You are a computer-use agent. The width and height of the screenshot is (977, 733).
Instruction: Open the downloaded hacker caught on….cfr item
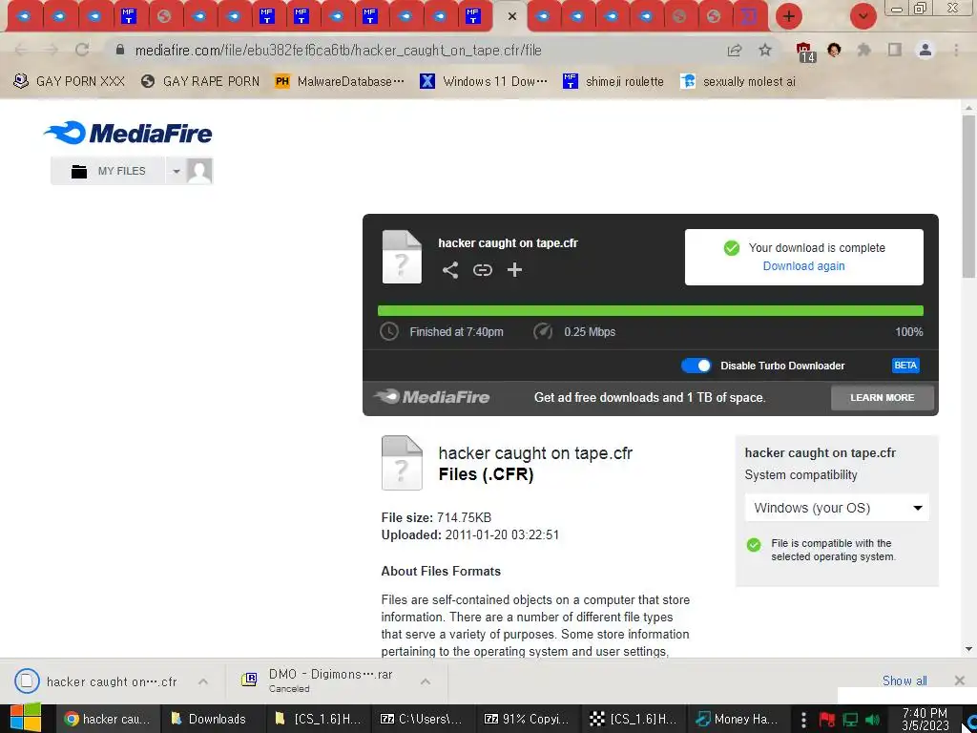[x=96, y=681]
